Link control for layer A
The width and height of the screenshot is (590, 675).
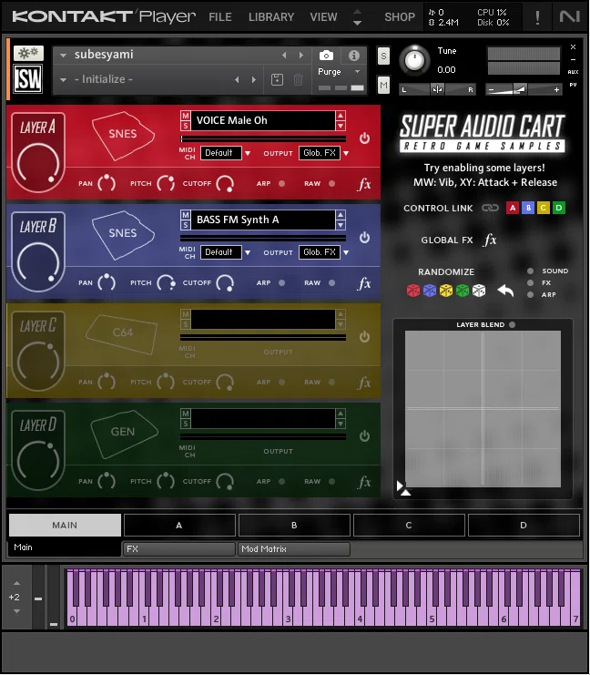click(x=512, y=208)
